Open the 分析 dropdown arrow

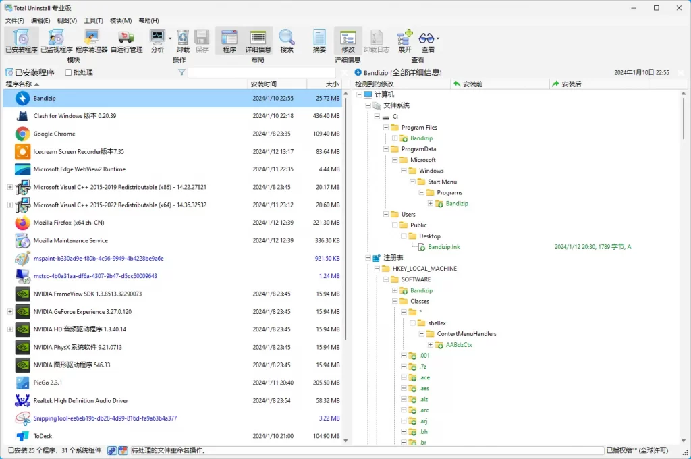[x=170, y=38]
